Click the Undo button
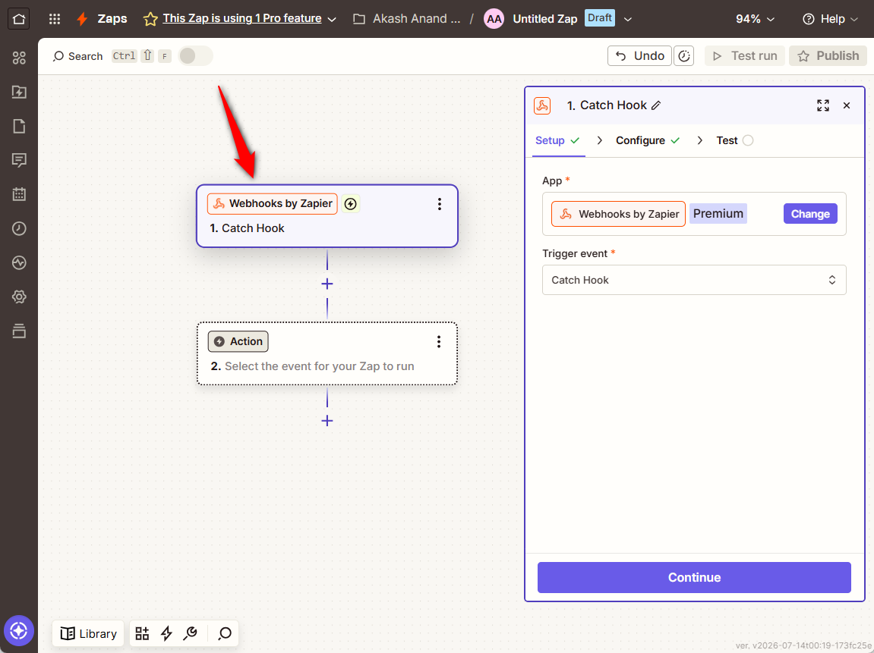The image size is (874, 653). tap(639, 55)
